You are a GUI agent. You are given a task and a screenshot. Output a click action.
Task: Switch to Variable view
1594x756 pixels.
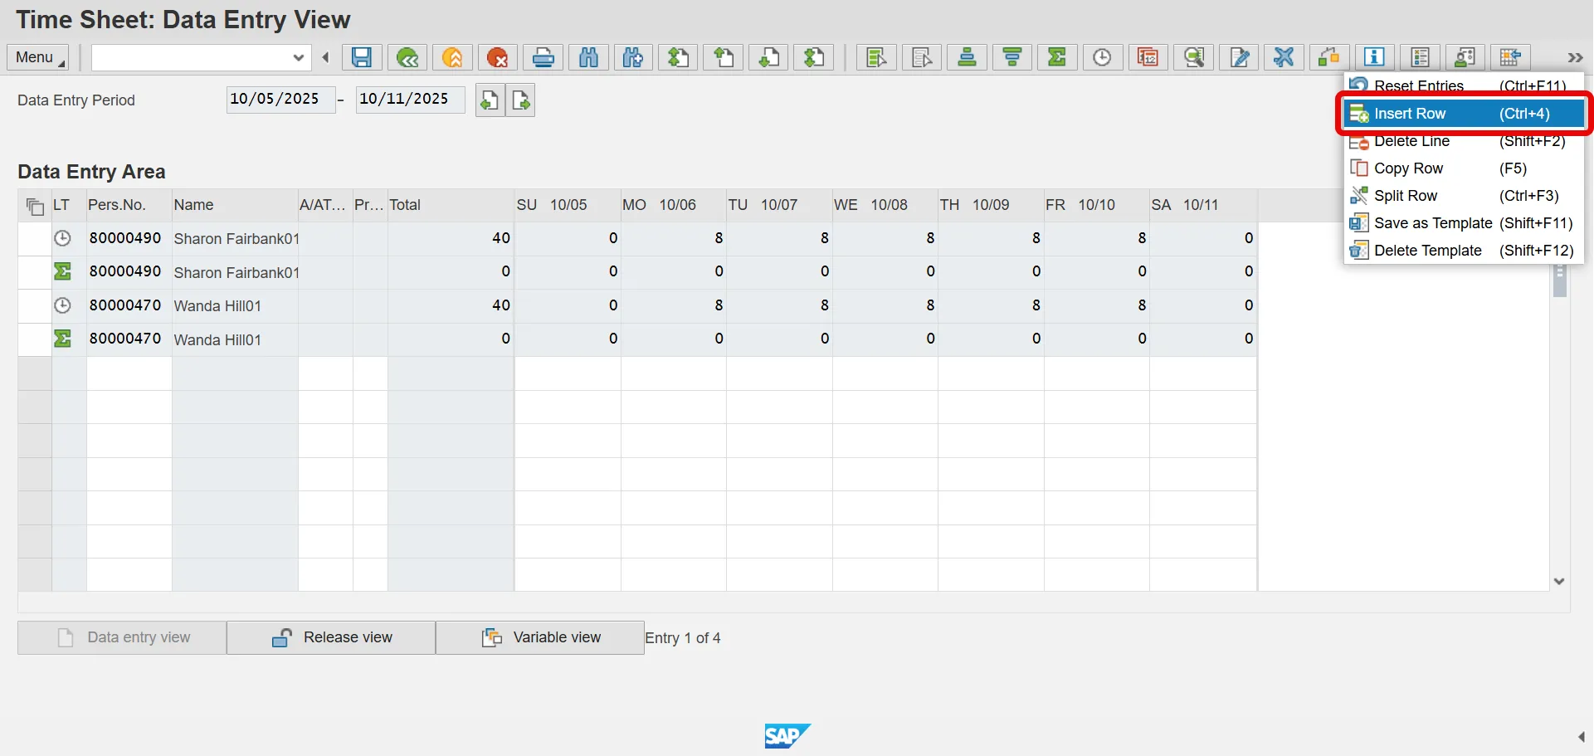click(540, 637)
